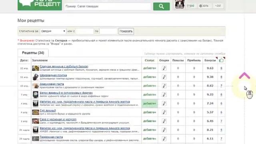This screenshot has width=256, height=144.
Task: Open the user avatar in the header
Action: pyautogui.click(x=180, y=4)
